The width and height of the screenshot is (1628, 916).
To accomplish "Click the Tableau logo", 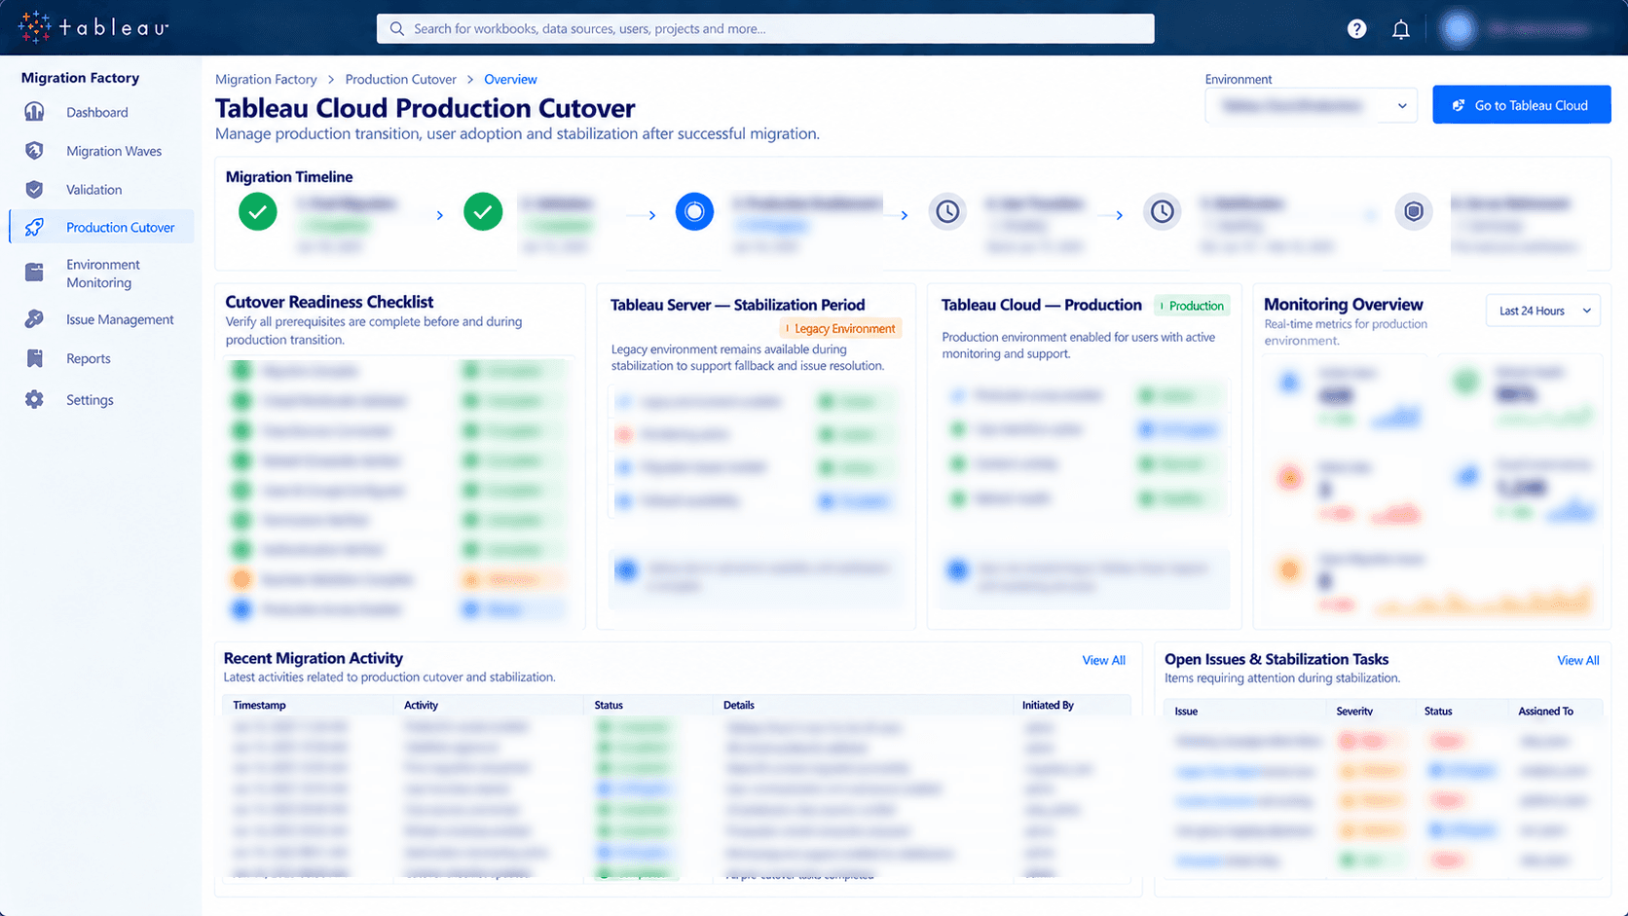I will pyautogui.click(x=93, y=28).
